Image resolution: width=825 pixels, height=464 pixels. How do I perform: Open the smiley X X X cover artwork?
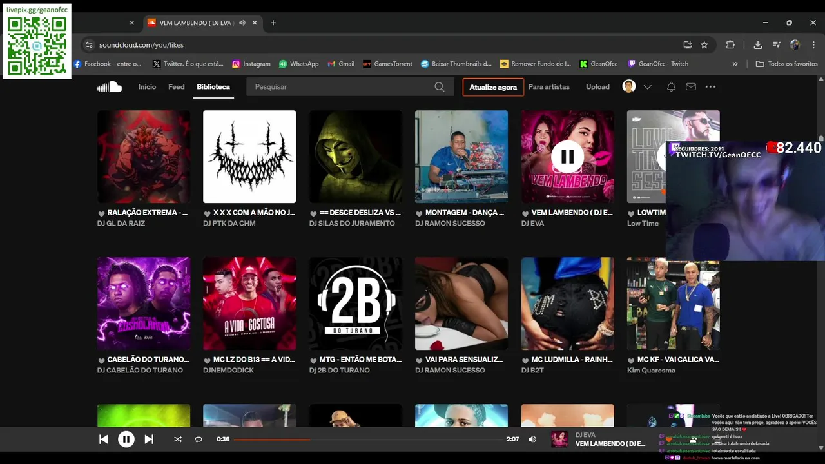tap(249, 157)
